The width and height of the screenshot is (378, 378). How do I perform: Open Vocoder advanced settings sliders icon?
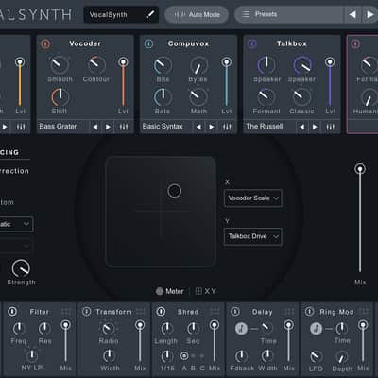point(124,127)
